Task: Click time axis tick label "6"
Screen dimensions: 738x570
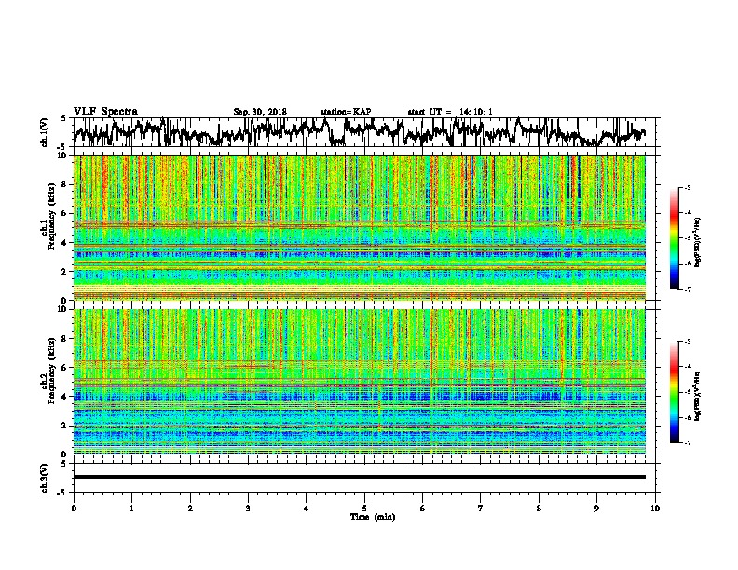Action: pos(423,509)
